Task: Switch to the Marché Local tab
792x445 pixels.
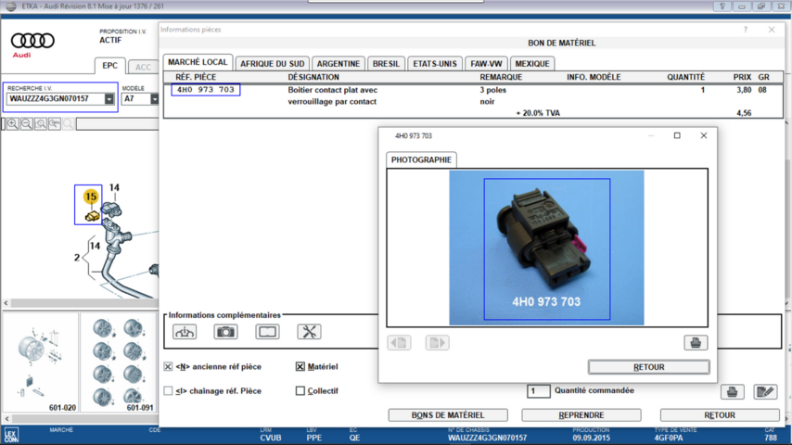Action: [198, 62]
